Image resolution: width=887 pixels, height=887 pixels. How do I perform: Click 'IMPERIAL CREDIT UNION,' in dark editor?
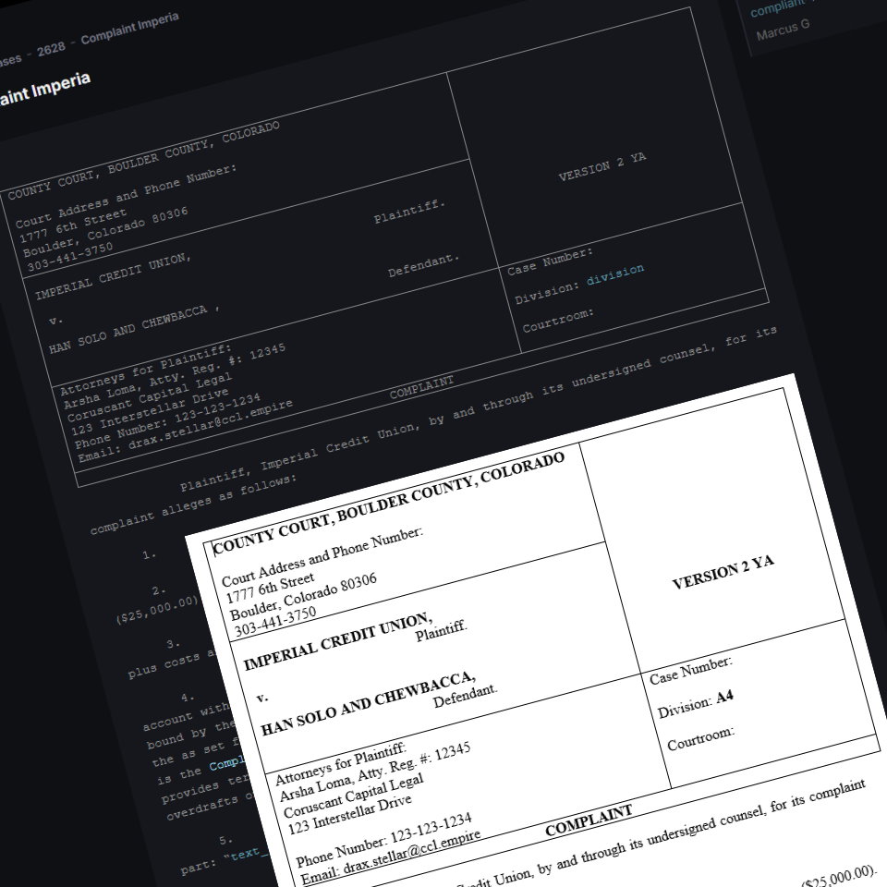tap(113, 276)
